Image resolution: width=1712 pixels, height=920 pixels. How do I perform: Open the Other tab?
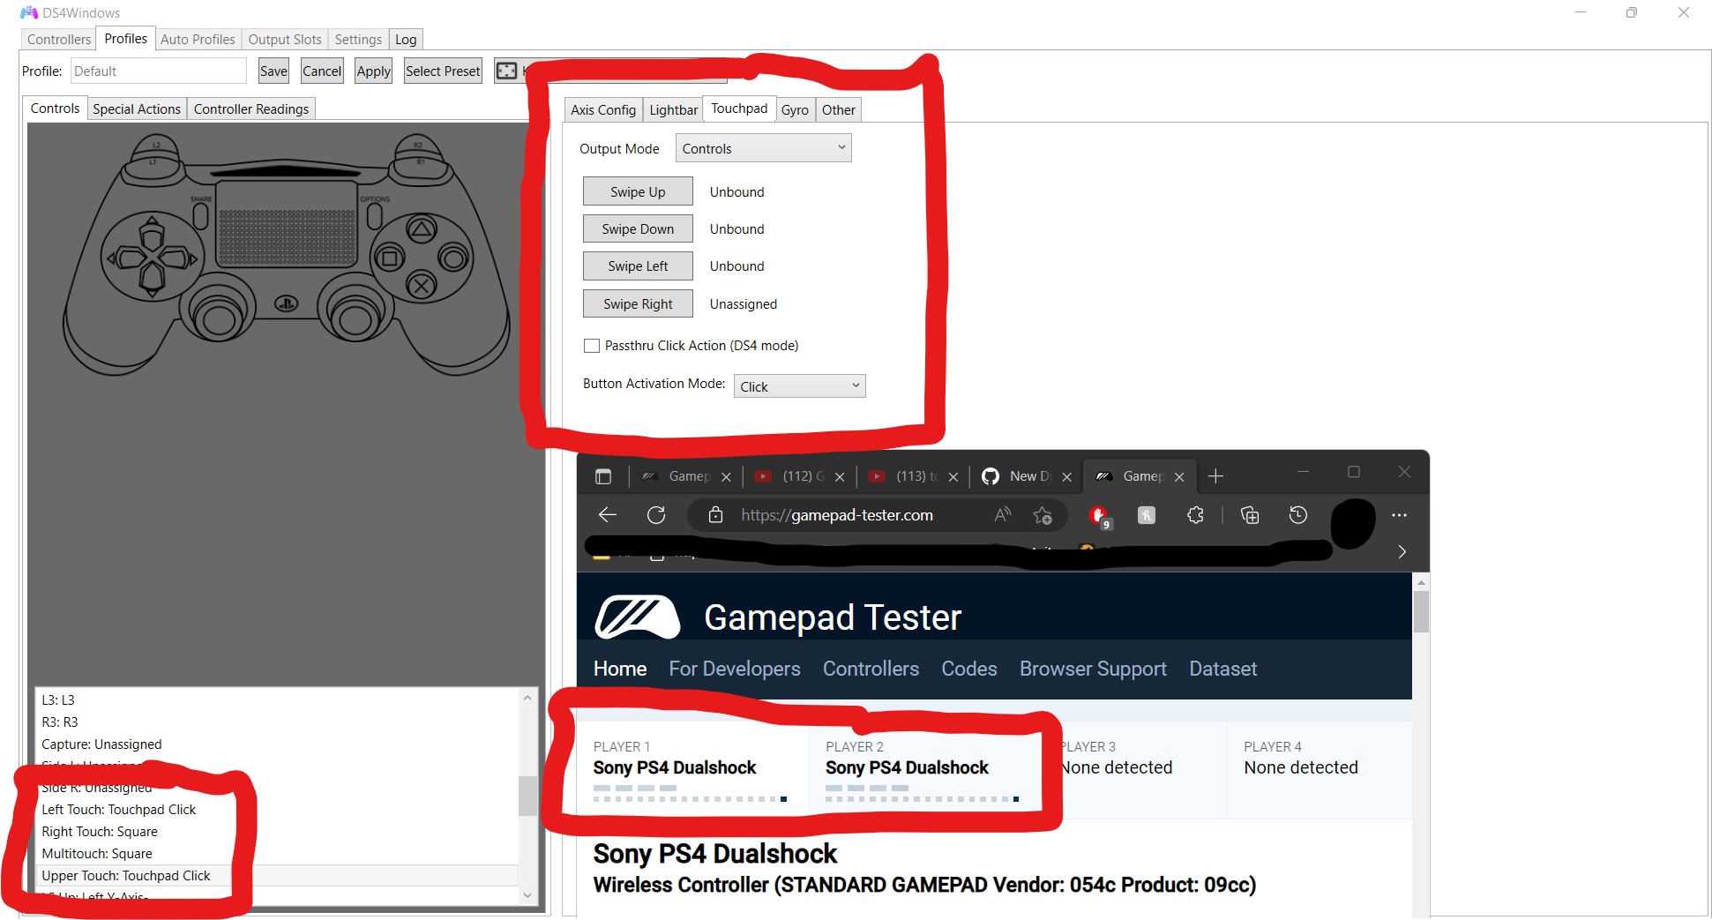point(839,110)
